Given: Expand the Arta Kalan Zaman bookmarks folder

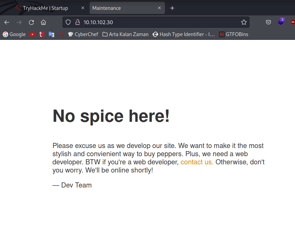Looking at the screenshot, I should (125, 34).
